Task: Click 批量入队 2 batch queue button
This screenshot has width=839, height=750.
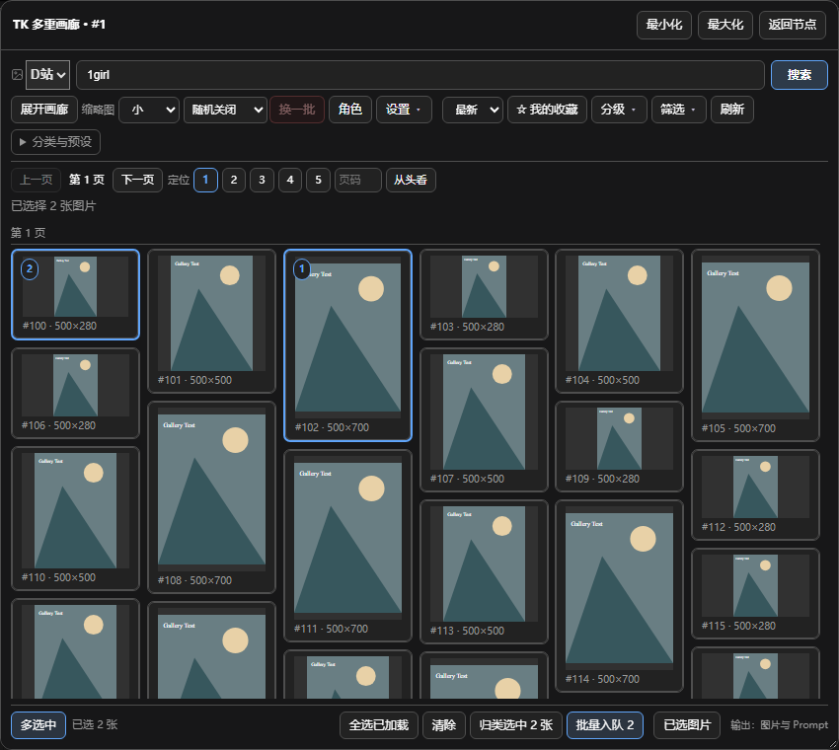Action: click(x=605, y=725)
